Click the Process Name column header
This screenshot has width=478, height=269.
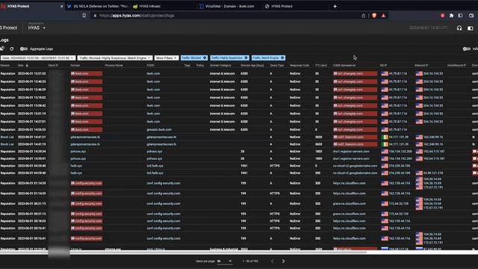tap(114, 66)
